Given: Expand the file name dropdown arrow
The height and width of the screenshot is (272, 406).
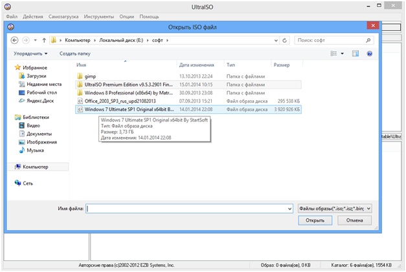Looking at the screenshot, I should tap(289, 209).
